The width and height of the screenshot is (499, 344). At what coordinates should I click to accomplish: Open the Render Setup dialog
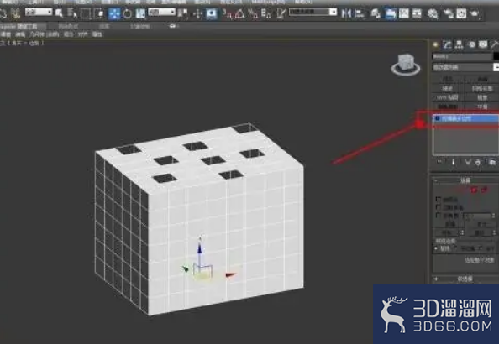click(x=449, y=13)
